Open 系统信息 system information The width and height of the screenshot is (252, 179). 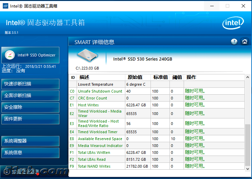(x=30, y=153)
